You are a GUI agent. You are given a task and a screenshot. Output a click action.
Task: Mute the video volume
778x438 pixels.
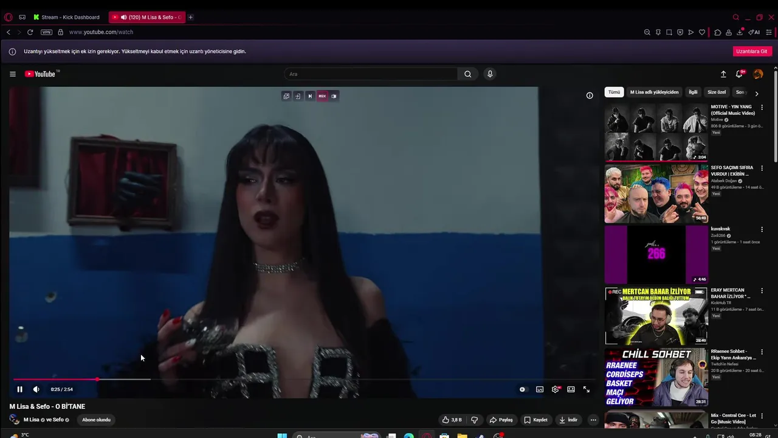[x=36, y=389]
